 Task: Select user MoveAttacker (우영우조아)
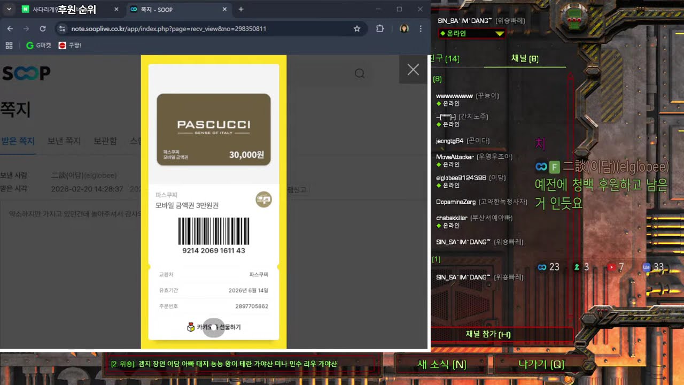tap(475, 157)
